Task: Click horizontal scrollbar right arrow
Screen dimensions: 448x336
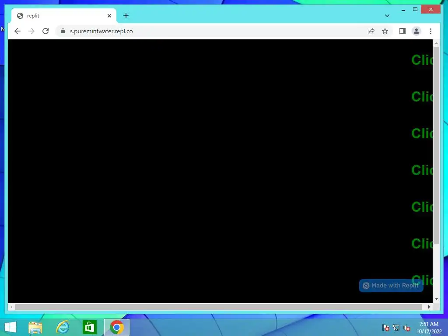Action: point(429,307)
